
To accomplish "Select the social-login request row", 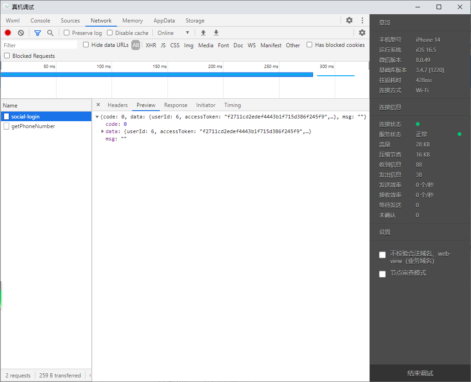I will tap(46, 117).
